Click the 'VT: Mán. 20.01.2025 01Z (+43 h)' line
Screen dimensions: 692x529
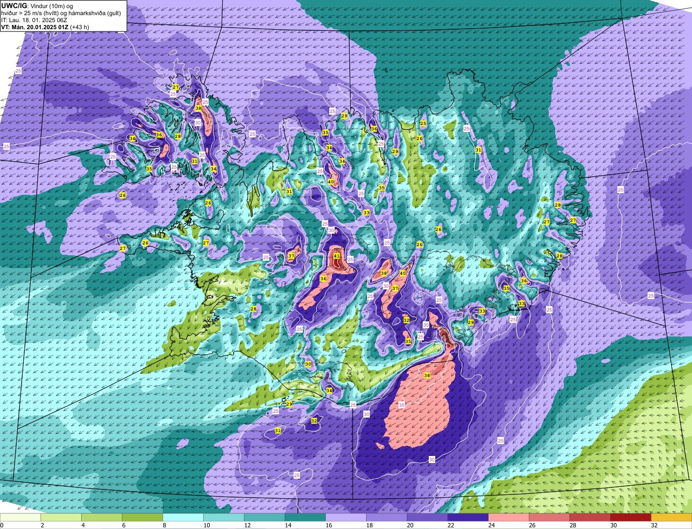pyautogui.click(x=45, y=27)
